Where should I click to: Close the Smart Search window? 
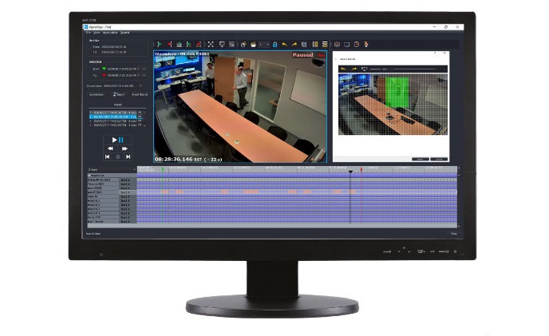point(444,53)
